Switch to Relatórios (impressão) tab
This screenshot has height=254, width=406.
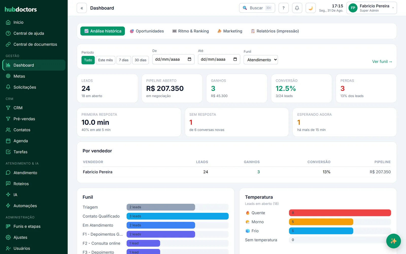275,31
